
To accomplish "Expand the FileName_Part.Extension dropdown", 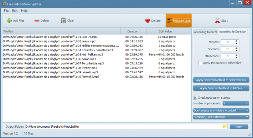I will click(221, 117).
